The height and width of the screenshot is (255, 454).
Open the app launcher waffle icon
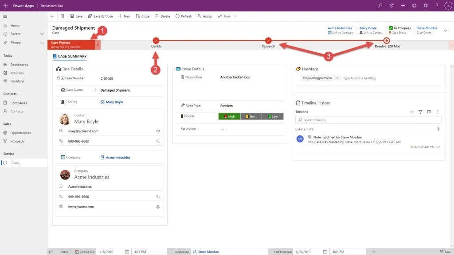tap(5, 5)
